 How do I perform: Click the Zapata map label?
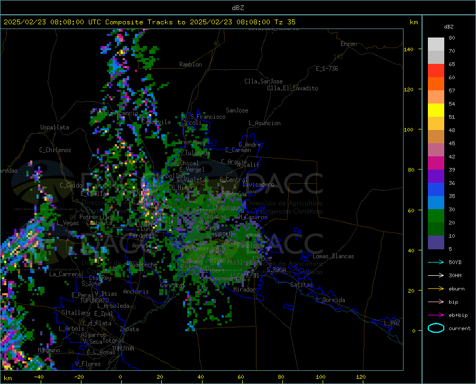pyautogui.click(x=130, y=329)
